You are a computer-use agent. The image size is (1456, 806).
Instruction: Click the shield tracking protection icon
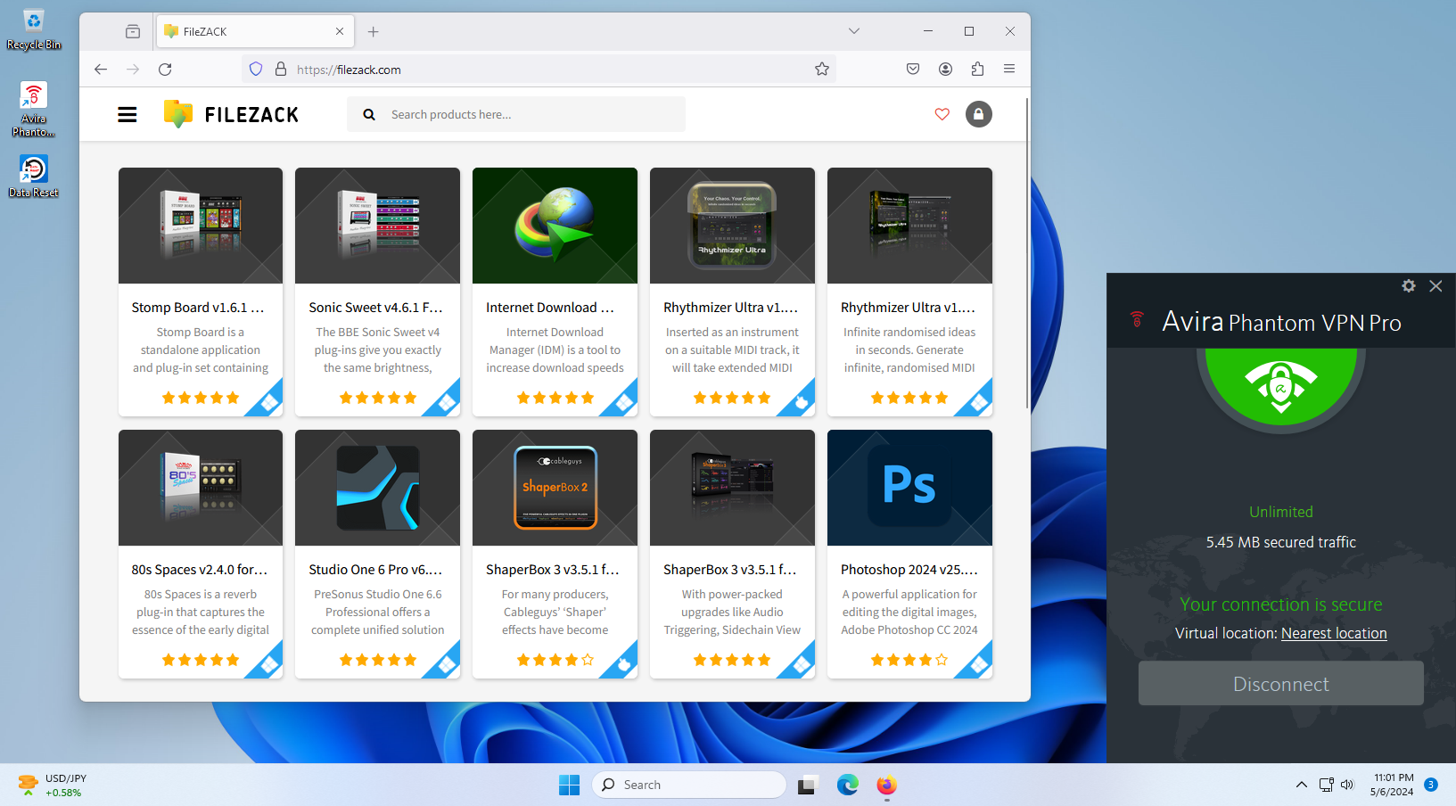pyautogui.click(x=256, y=69)
